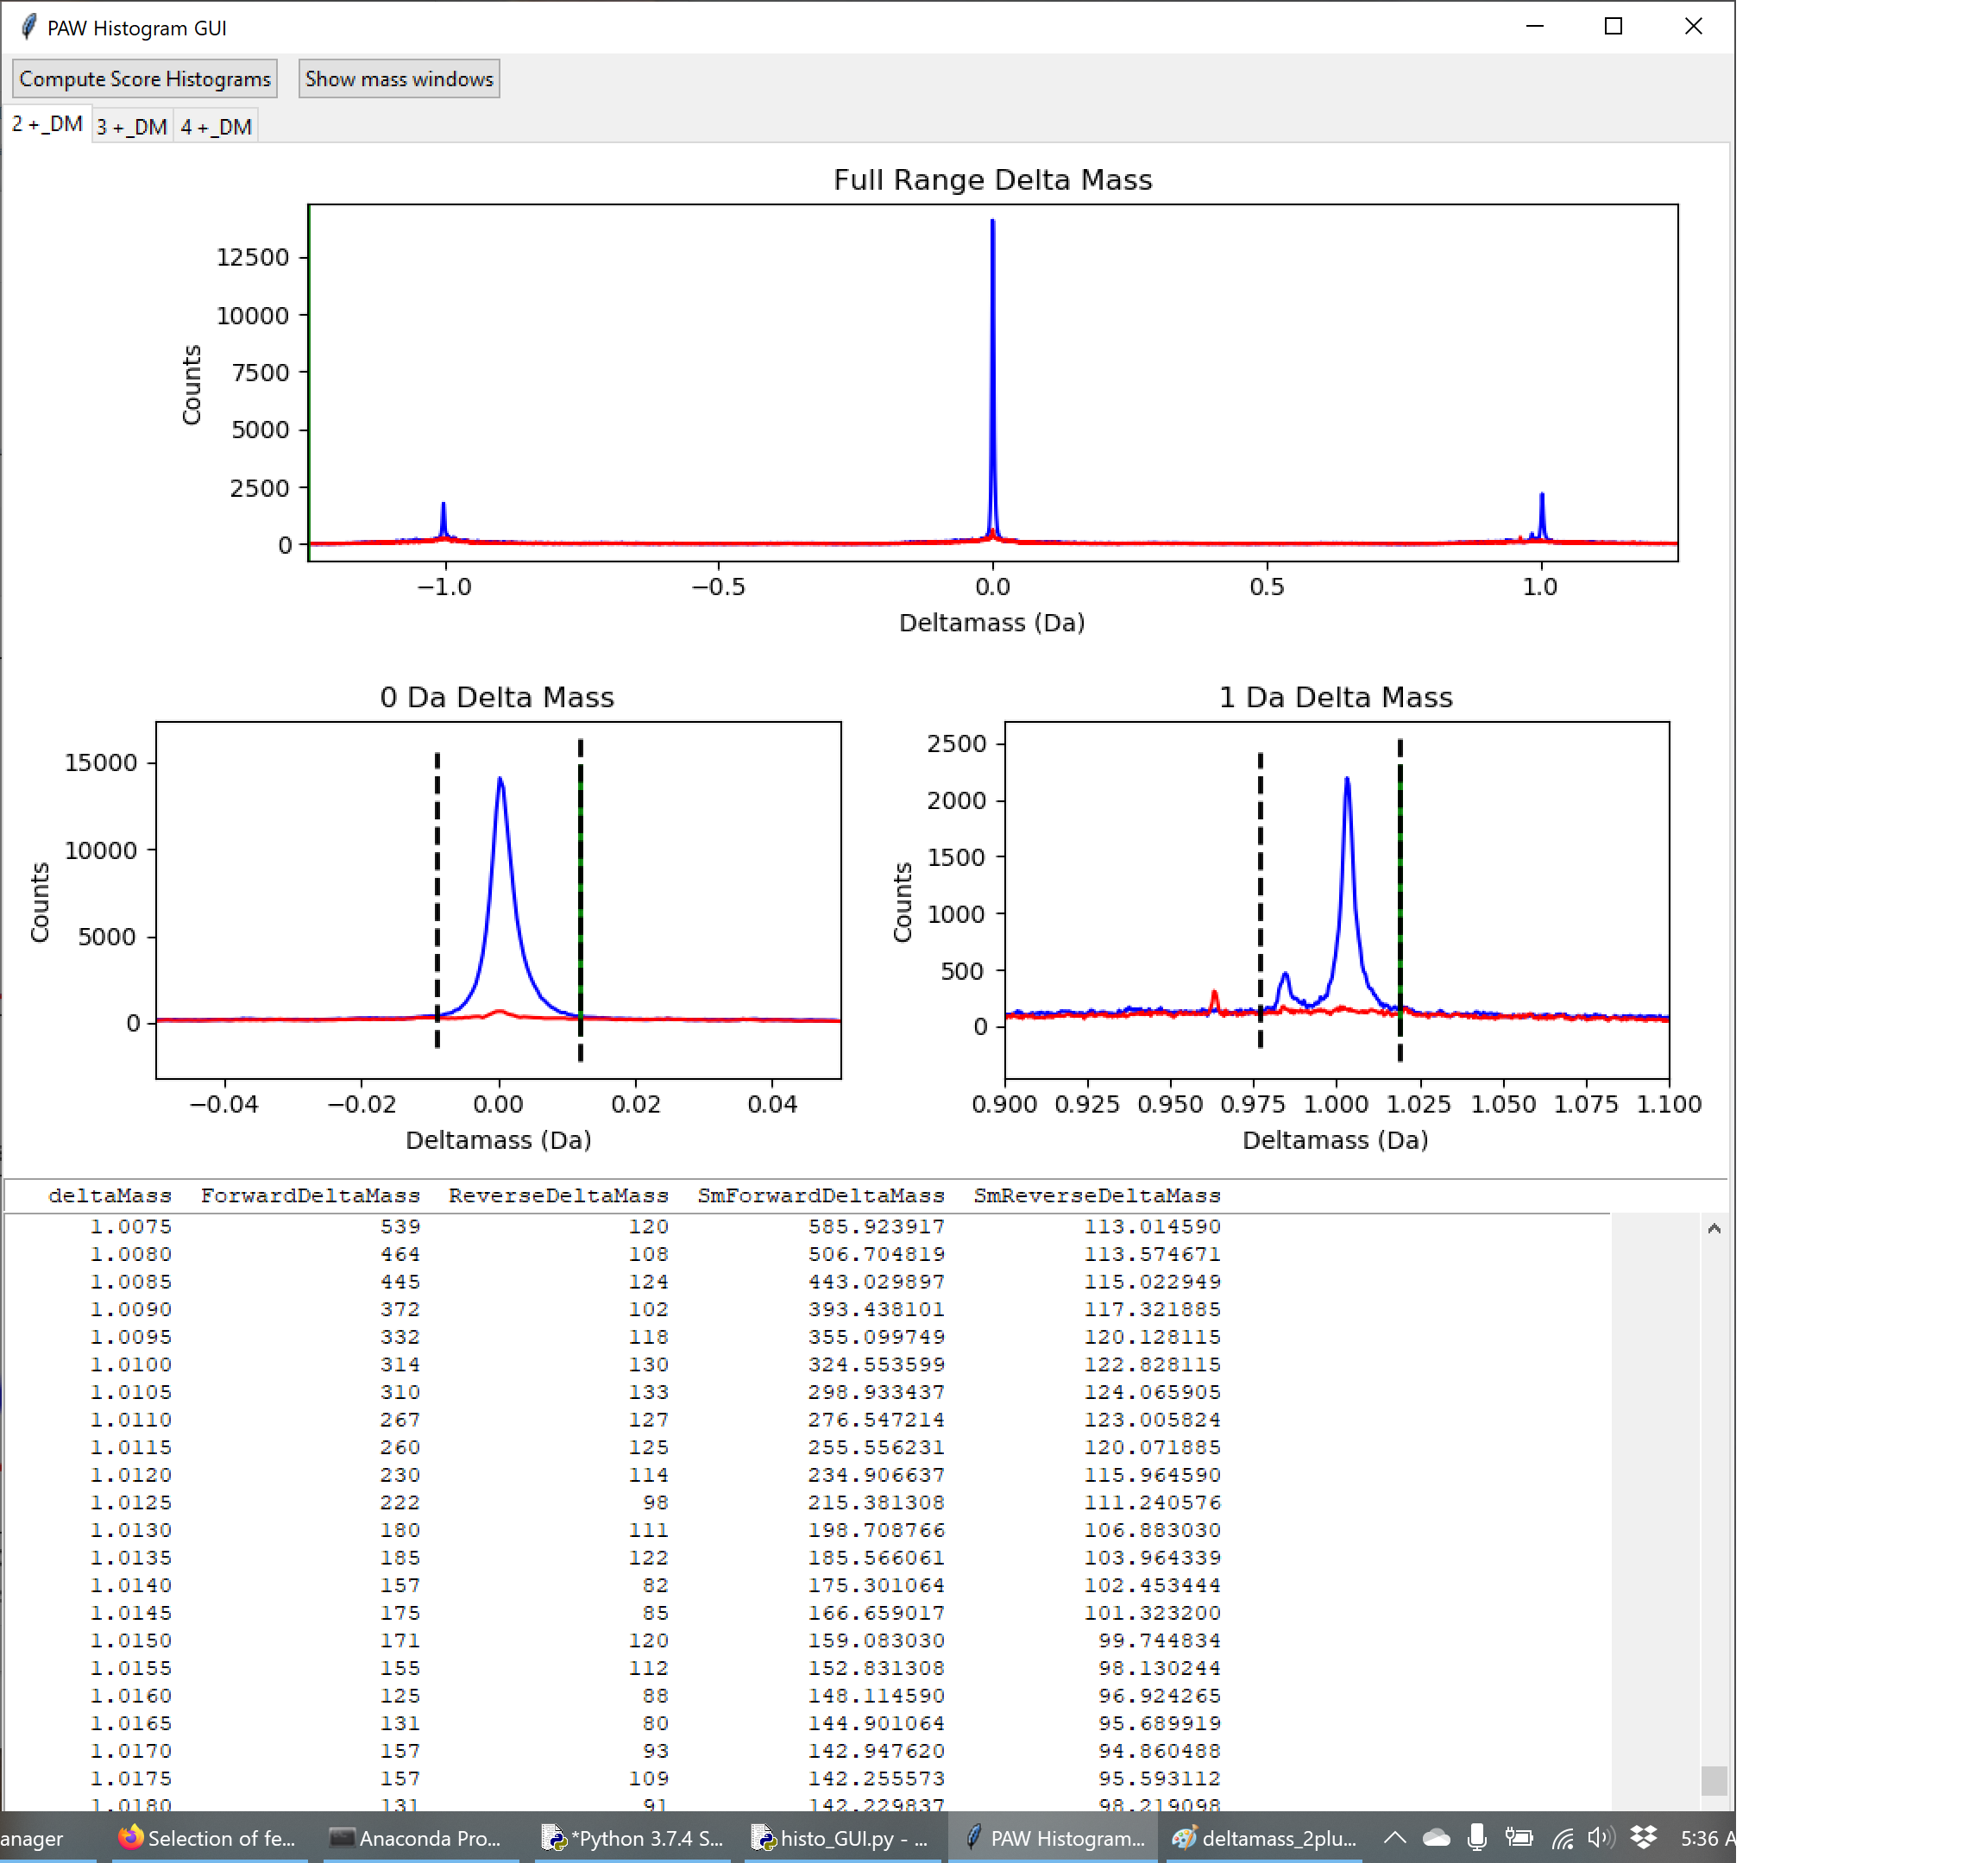Click the battery tray icon
The width and height of the screenshot is (1988, 1863).
(1518, 1837)
